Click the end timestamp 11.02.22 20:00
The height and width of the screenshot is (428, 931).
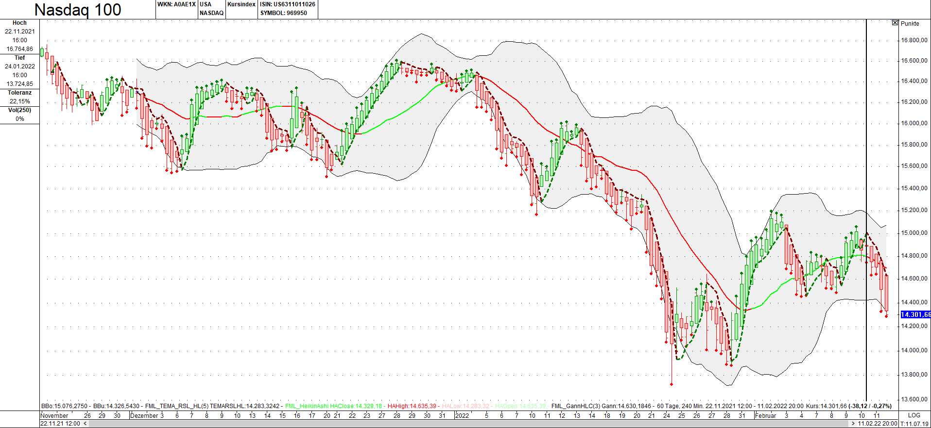tap(878, 424)
